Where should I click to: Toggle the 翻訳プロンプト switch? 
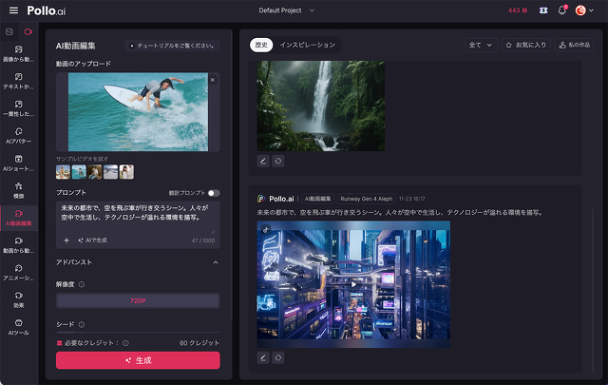click(213, 192)
